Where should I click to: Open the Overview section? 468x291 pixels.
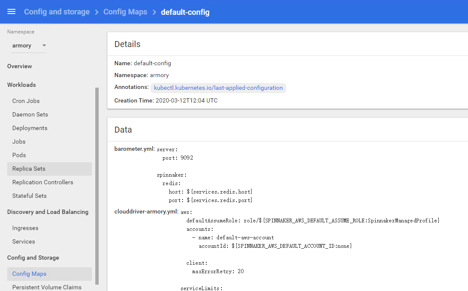coord(19,66)
